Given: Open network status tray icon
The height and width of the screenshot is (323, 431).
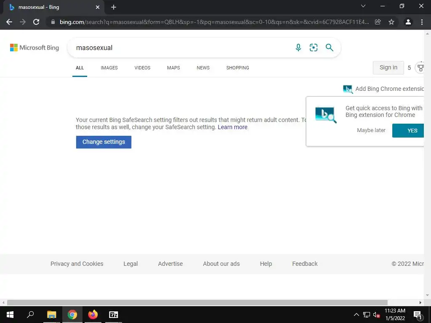Looking at the screenshot, I should (367, 315).
